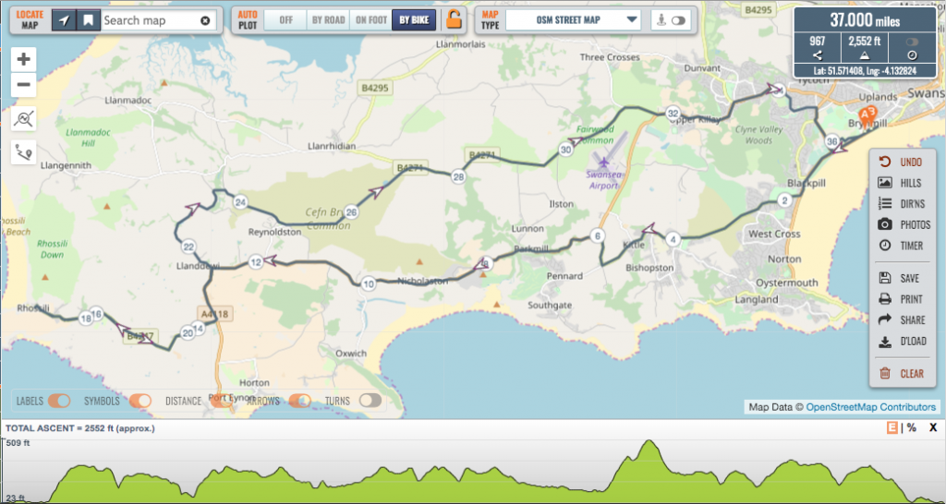Viewport: 946px width, 504px height.
Task: Click the D'LOAD download icon
Action: pyautogui.click(x=884, y=341)
